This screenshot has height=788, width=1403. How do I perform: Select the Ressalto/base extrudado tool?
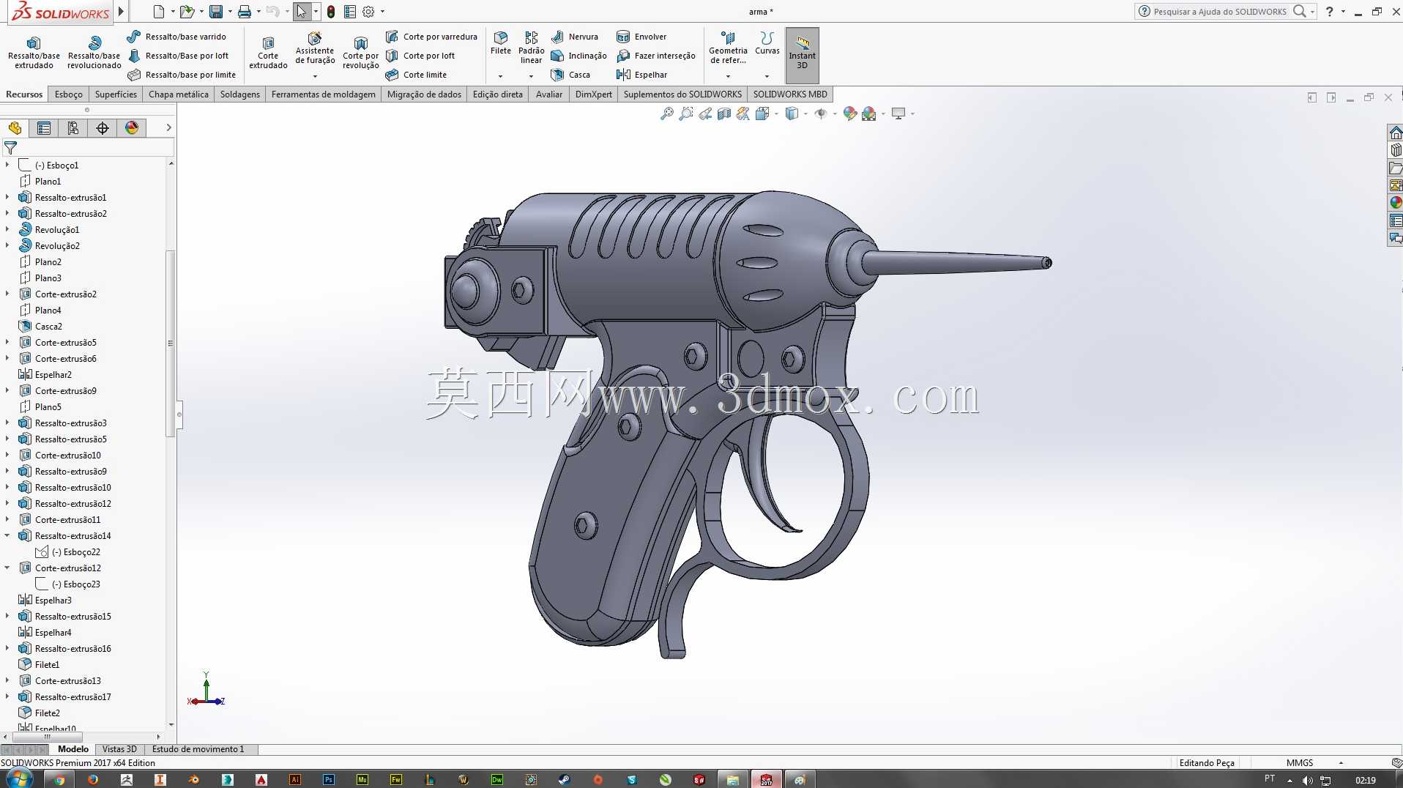pos(34,52)
